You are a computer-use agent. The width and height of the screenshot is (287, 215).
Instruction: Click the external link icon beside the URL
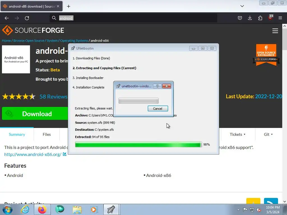coord(65,154)
